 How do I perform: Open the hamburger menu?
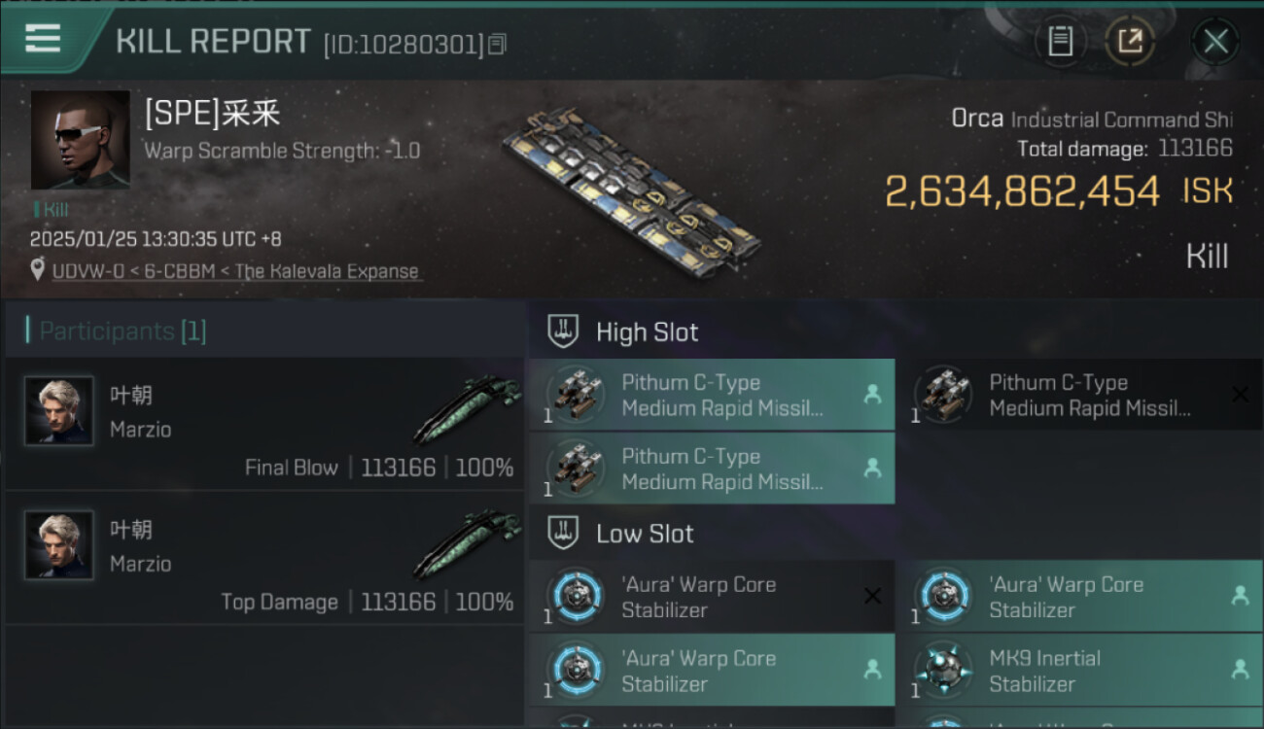click(x=43, y=39)
